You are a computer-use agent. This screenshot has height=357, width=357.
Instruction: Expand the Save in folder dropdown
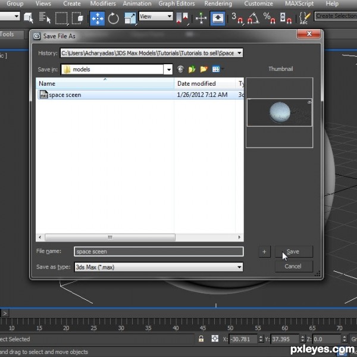point(169,70)
